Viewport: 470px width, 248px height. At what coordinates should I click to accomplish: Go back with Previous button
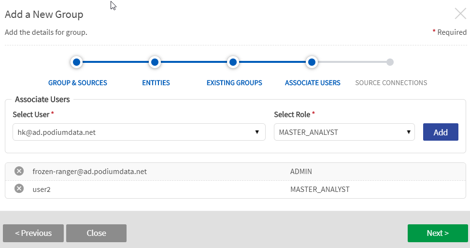pyautogui.click(x=33, y=233)
